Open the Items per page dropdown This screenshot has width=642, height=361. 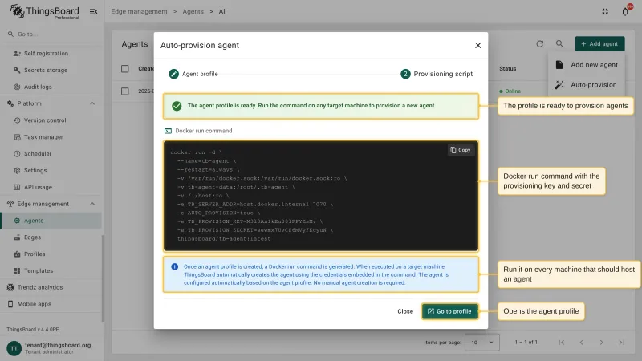(x=482, y=343)
